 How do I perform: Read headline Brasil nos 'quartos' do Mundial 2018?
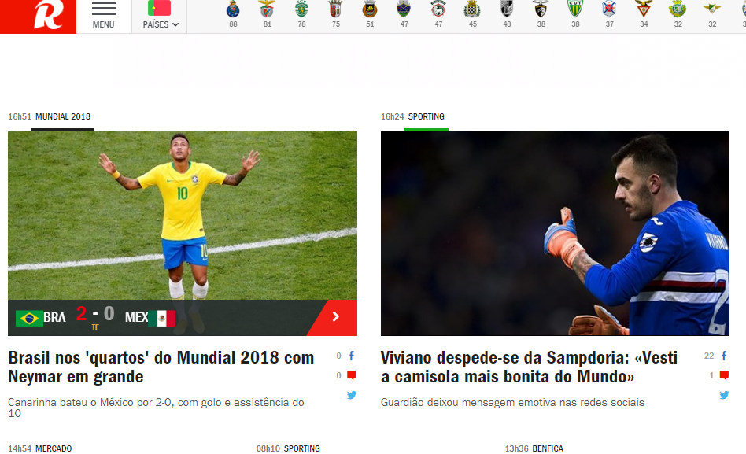161,367
